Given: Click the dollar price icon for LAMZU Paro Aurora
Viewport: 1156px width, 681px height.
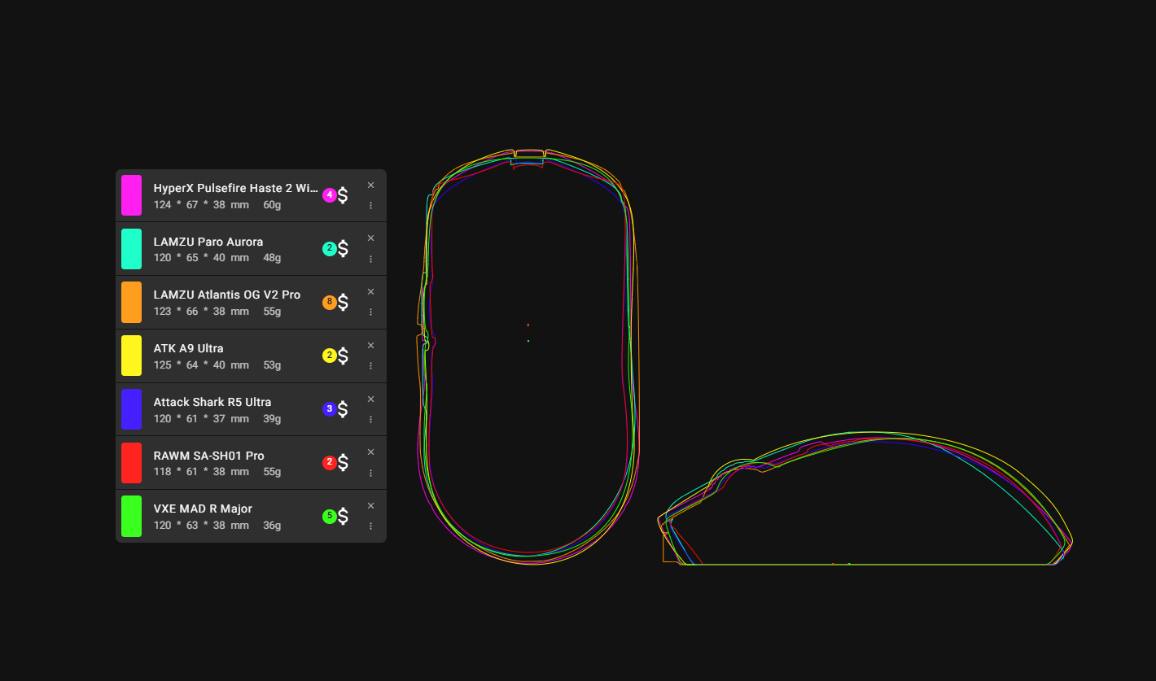Looking at the screenshot, I should [343, 249].
